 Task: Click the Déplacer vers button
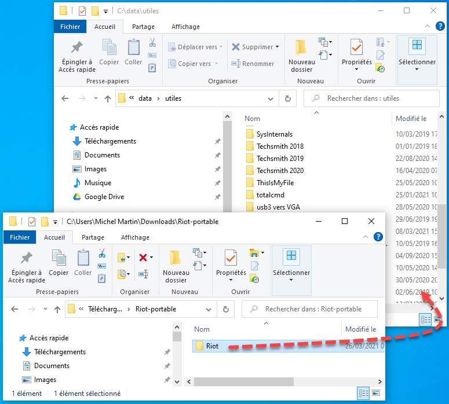(193, 47)
